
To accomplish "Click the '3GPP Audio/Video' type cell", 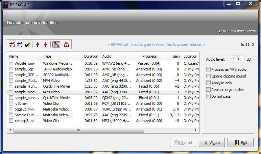I will tap(57, 69).
